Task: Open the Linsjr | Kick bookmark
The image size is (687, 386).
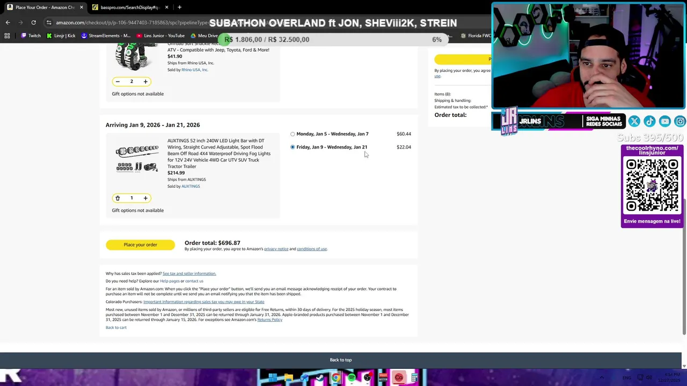Action: point(61,36)
